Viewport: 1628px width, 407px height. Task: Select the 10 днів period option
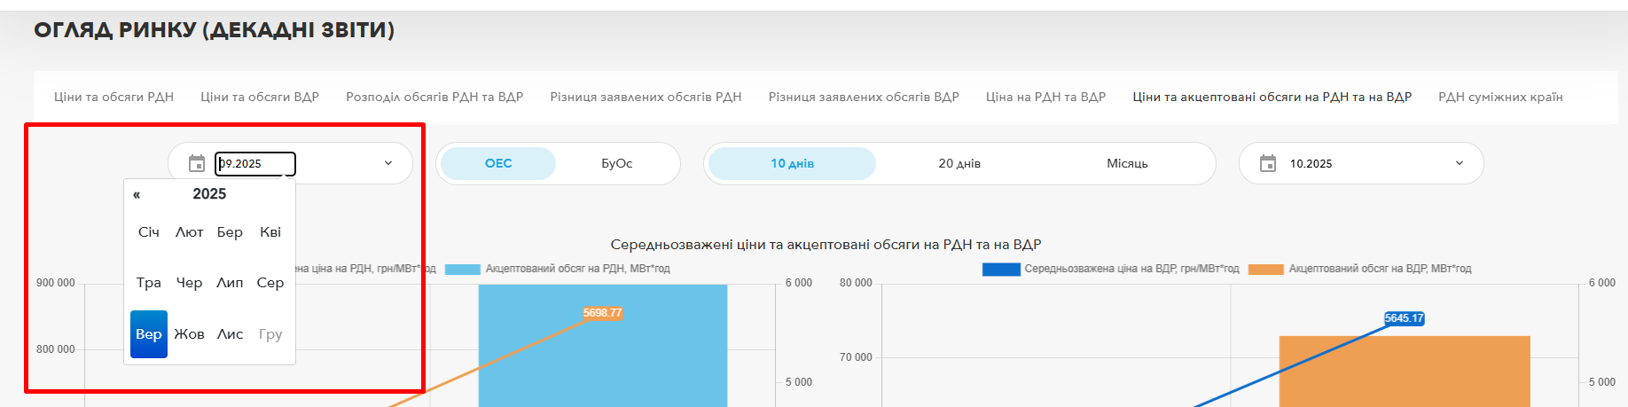click(x=792, y=163)
